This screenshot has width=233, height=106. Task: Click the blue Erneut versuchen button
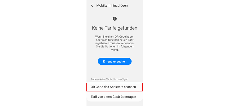point(115,61)
